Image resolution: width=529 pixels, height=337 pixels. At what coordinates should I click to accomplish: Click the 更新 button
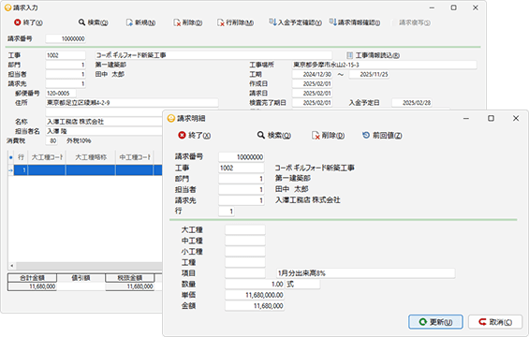[435, 322]
